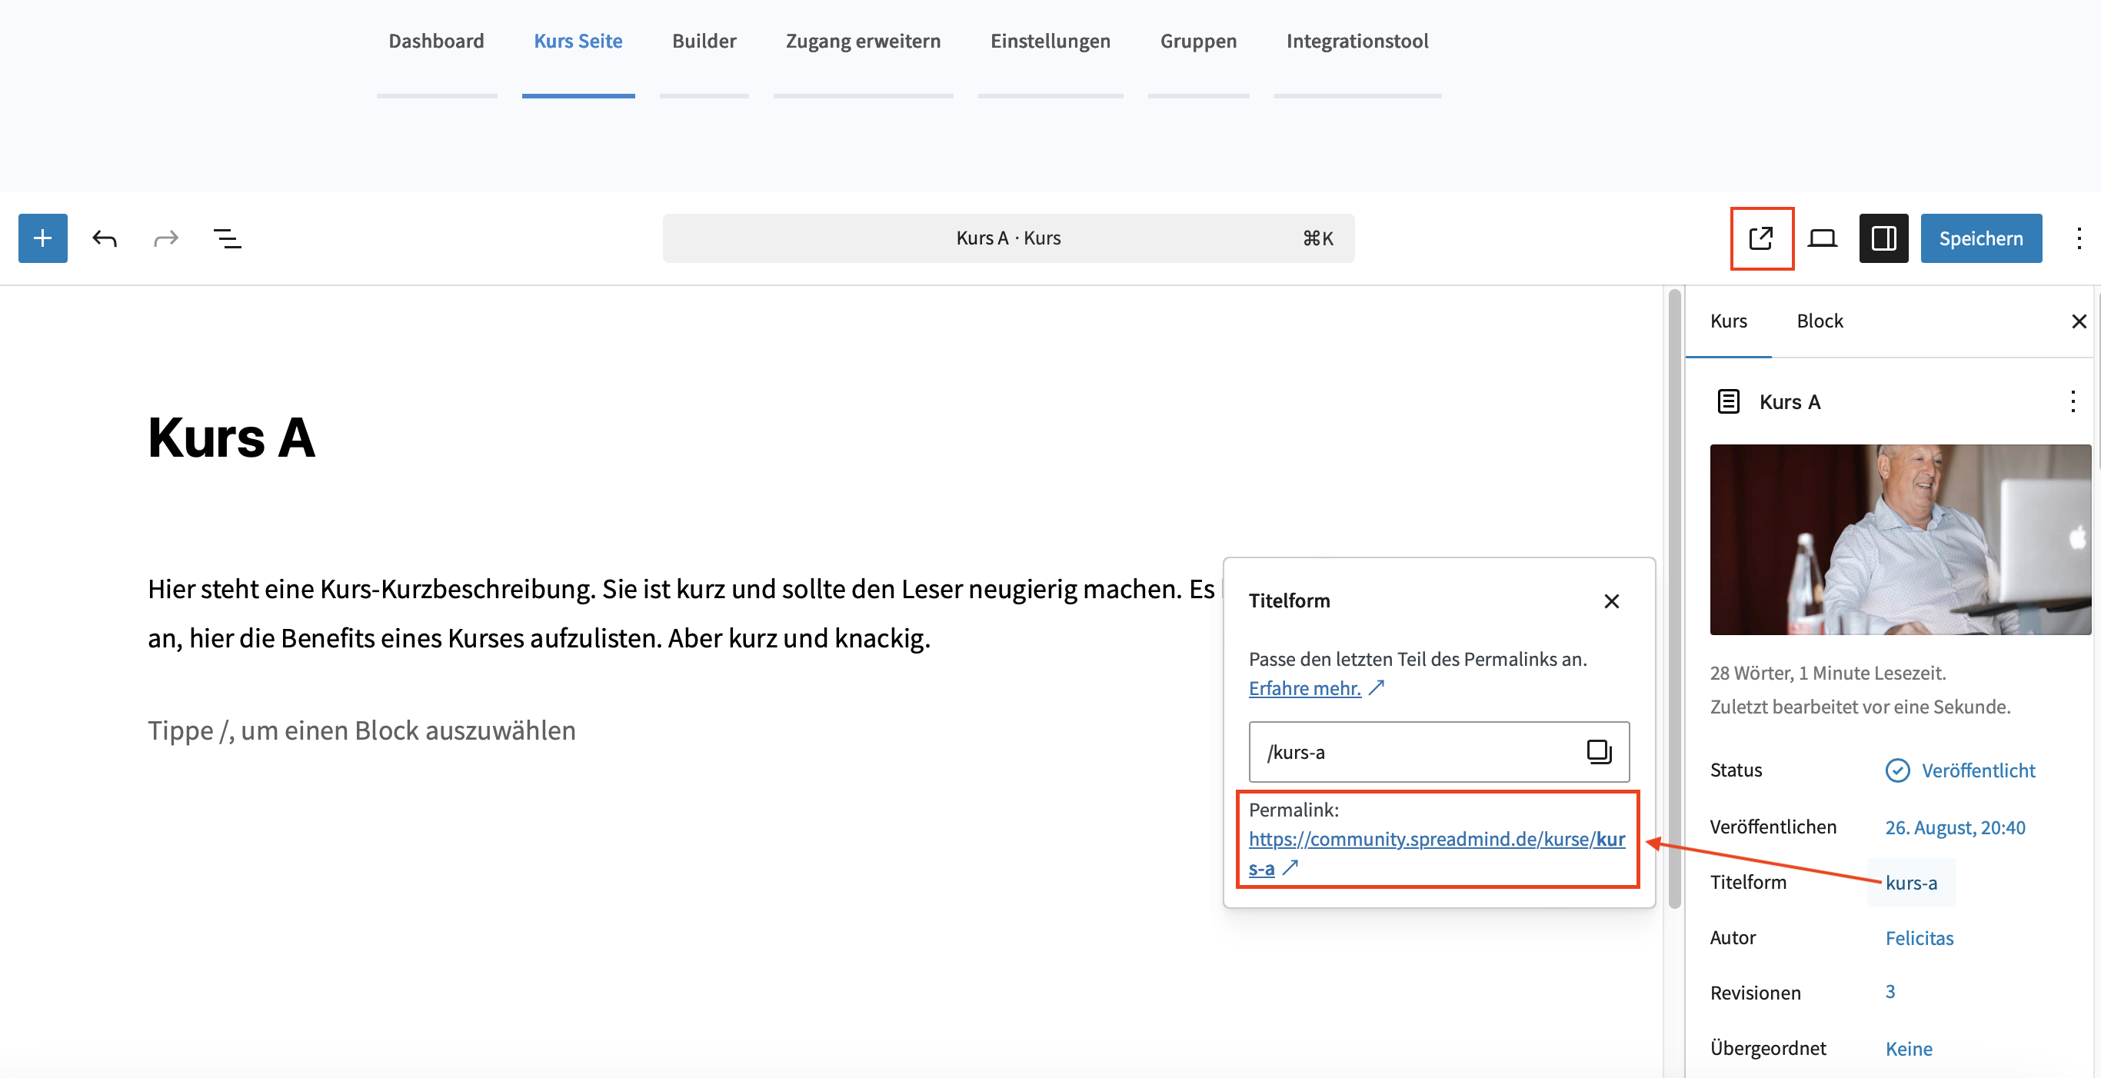Click the blue plus block inserter
This screenshot has height=1078, width=2101.
pos(42,238)
